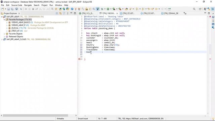
Task: Open Project Explorer view menu
Action: click(x=68, y=13)
